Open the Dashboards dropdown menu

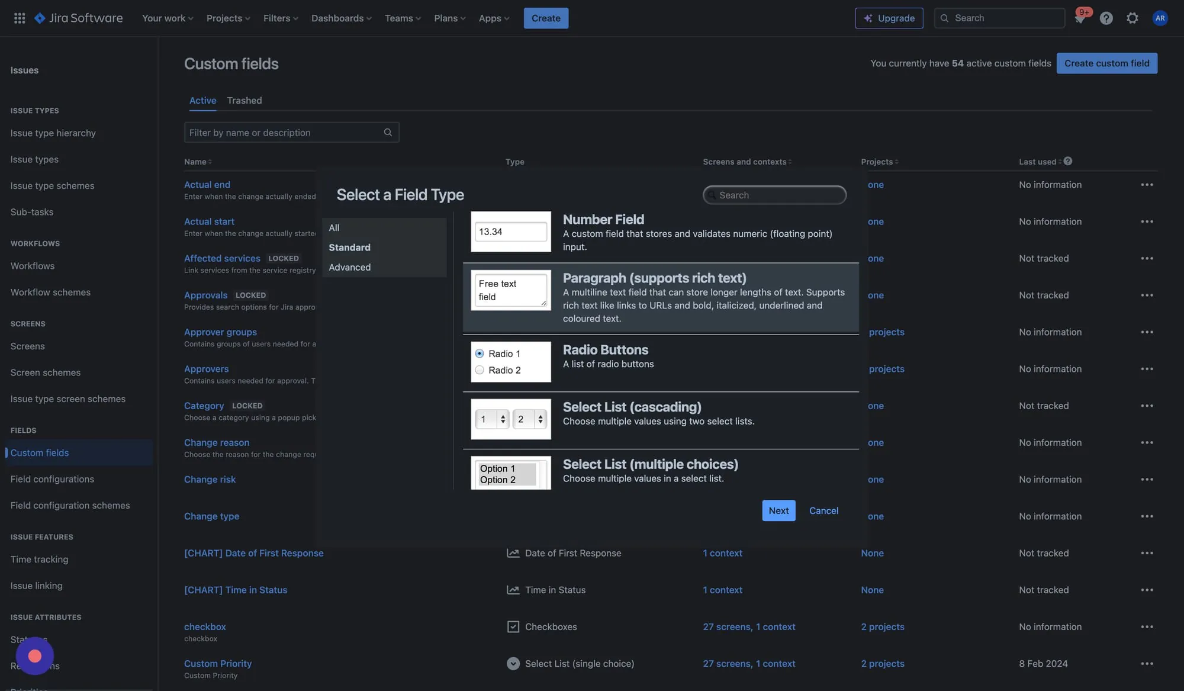click(341, 18)
